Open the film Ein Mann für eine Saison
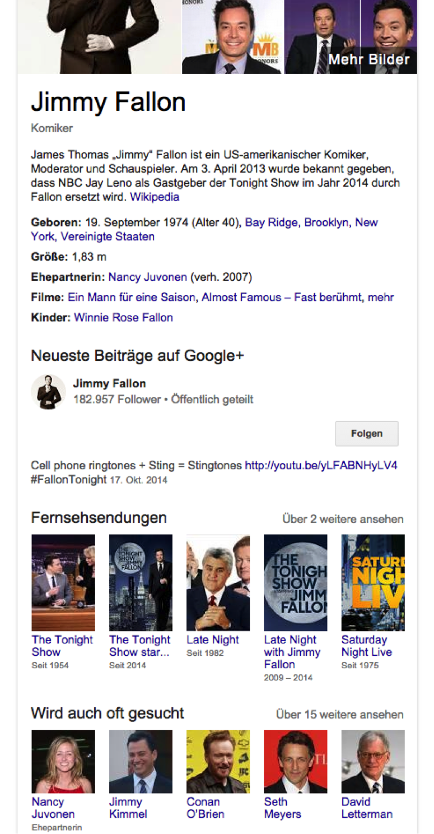 tap(132, 297)
